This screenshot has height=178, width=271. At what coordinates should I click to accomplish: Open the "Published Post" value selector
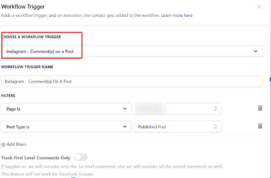(177, 126)
